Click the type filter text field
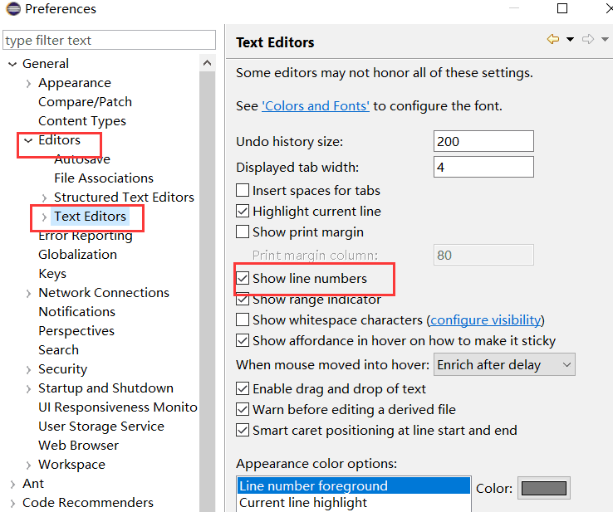This screenshot has width=613, height=512. pos(108,41)
